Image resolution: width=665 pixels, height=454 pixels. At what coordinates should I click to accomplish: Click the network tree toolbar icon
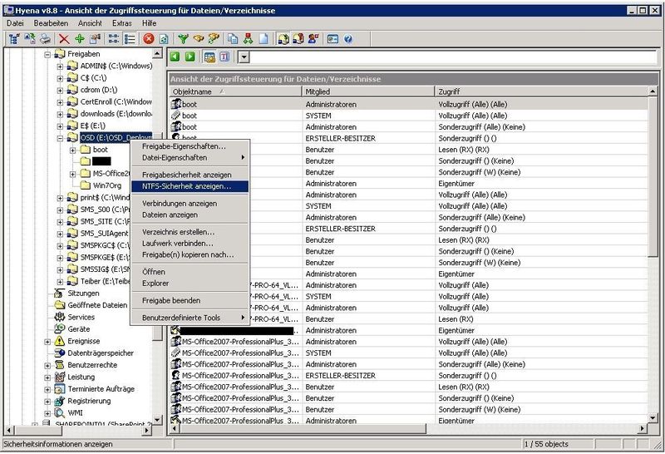[x=14, y=39]
